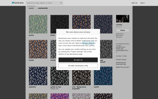Click the paul@horizon-artists.com email text

pos(121,48)
